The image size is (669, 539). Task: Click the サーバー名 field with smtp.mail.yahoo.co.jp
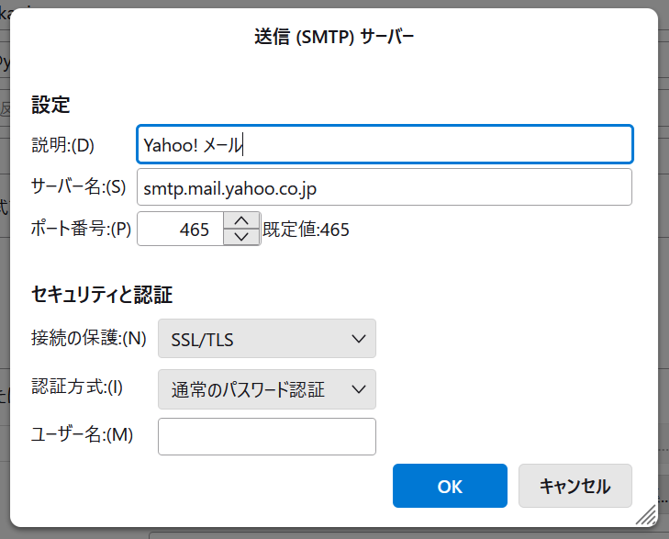point(384,187)
